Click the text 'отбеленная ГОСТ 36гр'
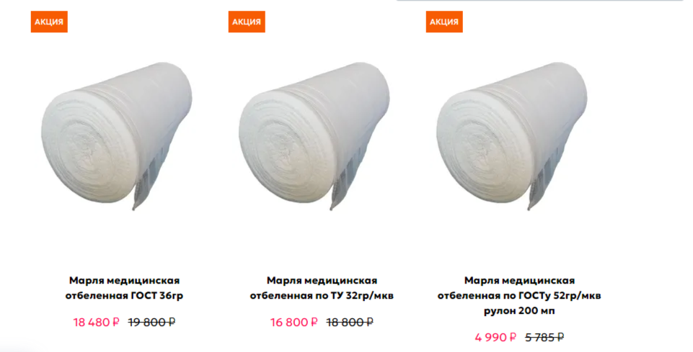Screen dimensions: 693x352 124,296
